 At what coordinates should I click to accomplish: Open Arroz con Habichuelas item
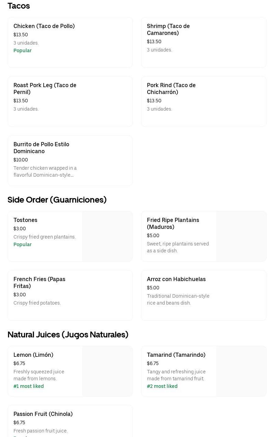click(176, 279)
